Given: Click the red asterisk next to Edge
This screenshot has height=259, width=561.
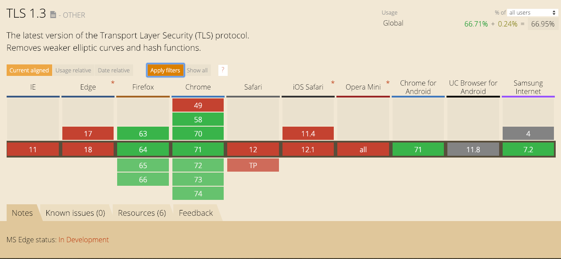Looking at the screenshot, I should pyautogui.click(x=113, y=83).
